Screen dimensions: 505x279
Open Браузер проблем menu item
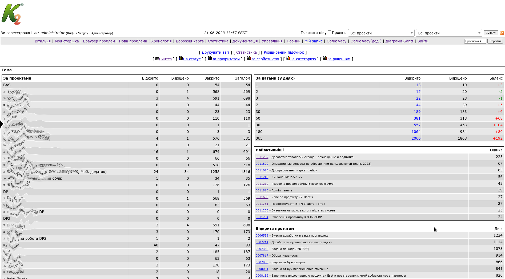pos(99,41)
